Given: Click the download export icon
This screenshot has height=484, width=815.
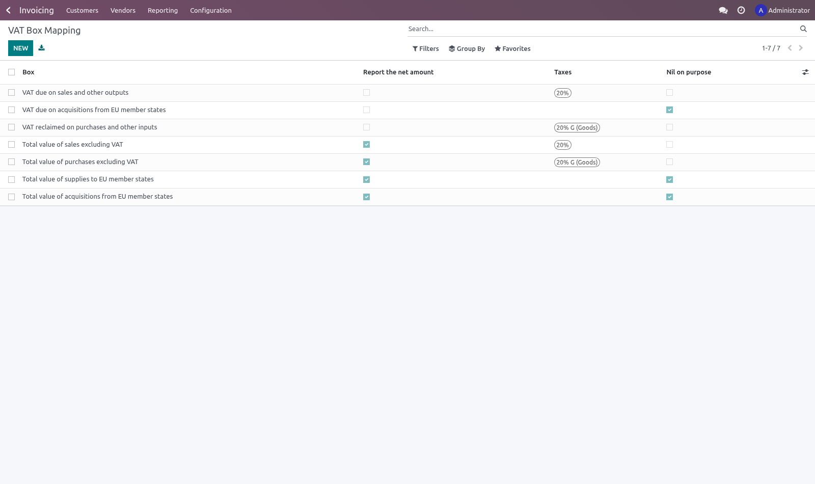Looking at the screenshot, I should click(42, 48).
